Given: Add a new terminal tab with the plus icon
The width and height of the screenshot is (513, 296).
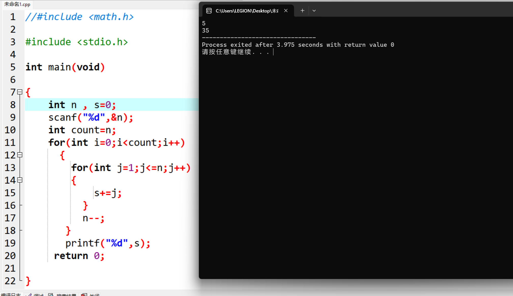Looking at the screenshot, I should [302, 11].
